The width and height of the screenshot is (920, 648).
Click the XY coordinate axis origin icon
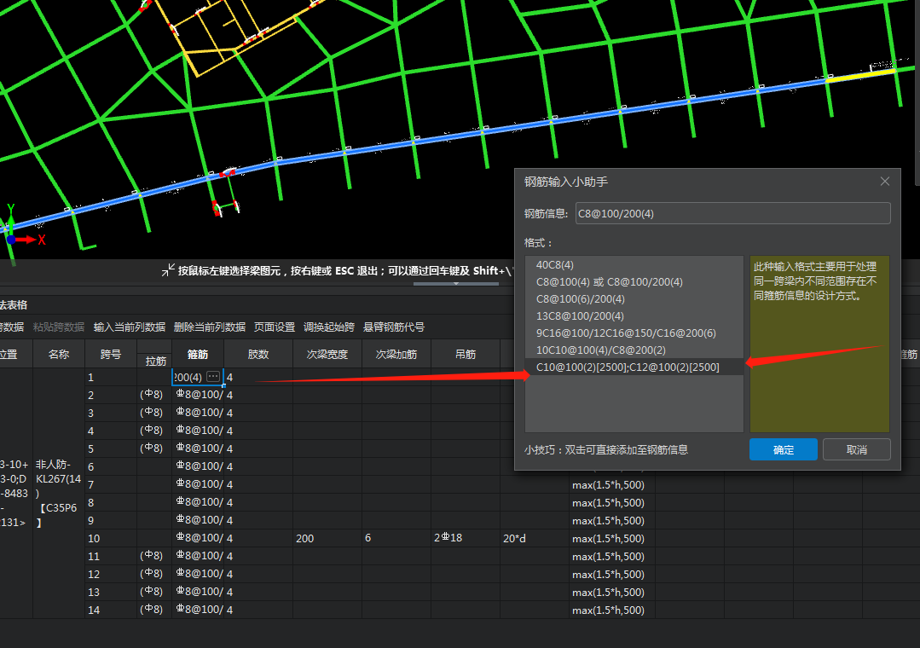pos(11,239)
